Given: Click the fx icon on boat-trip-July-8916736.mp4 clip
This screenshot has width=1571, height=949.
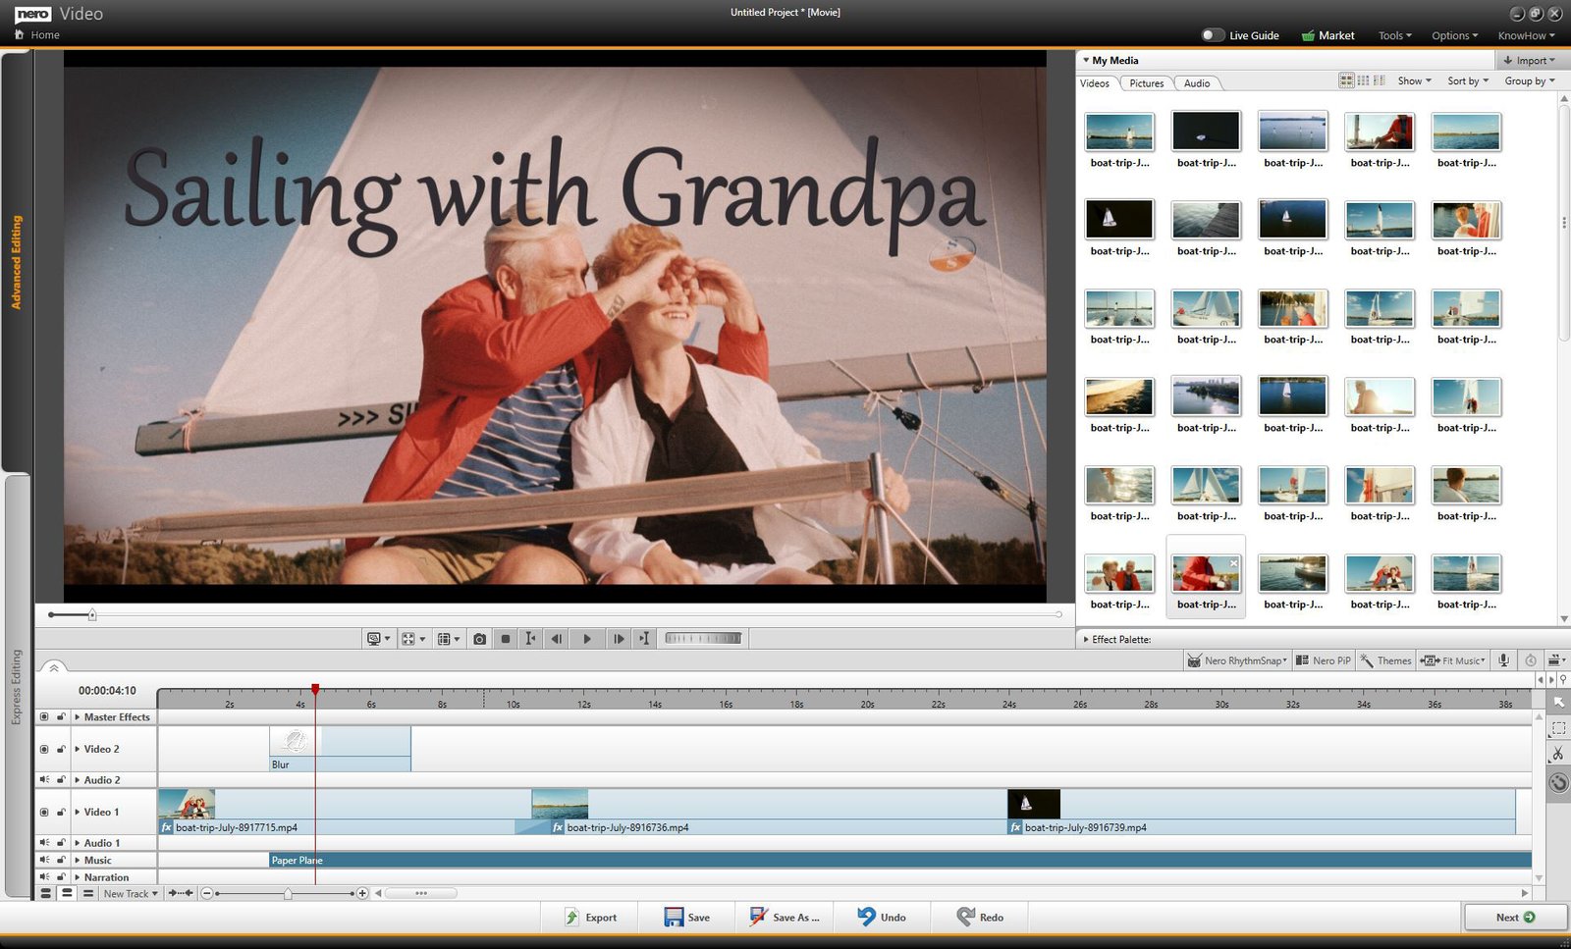Looking at the screenshot, I should tap(558, 827).
